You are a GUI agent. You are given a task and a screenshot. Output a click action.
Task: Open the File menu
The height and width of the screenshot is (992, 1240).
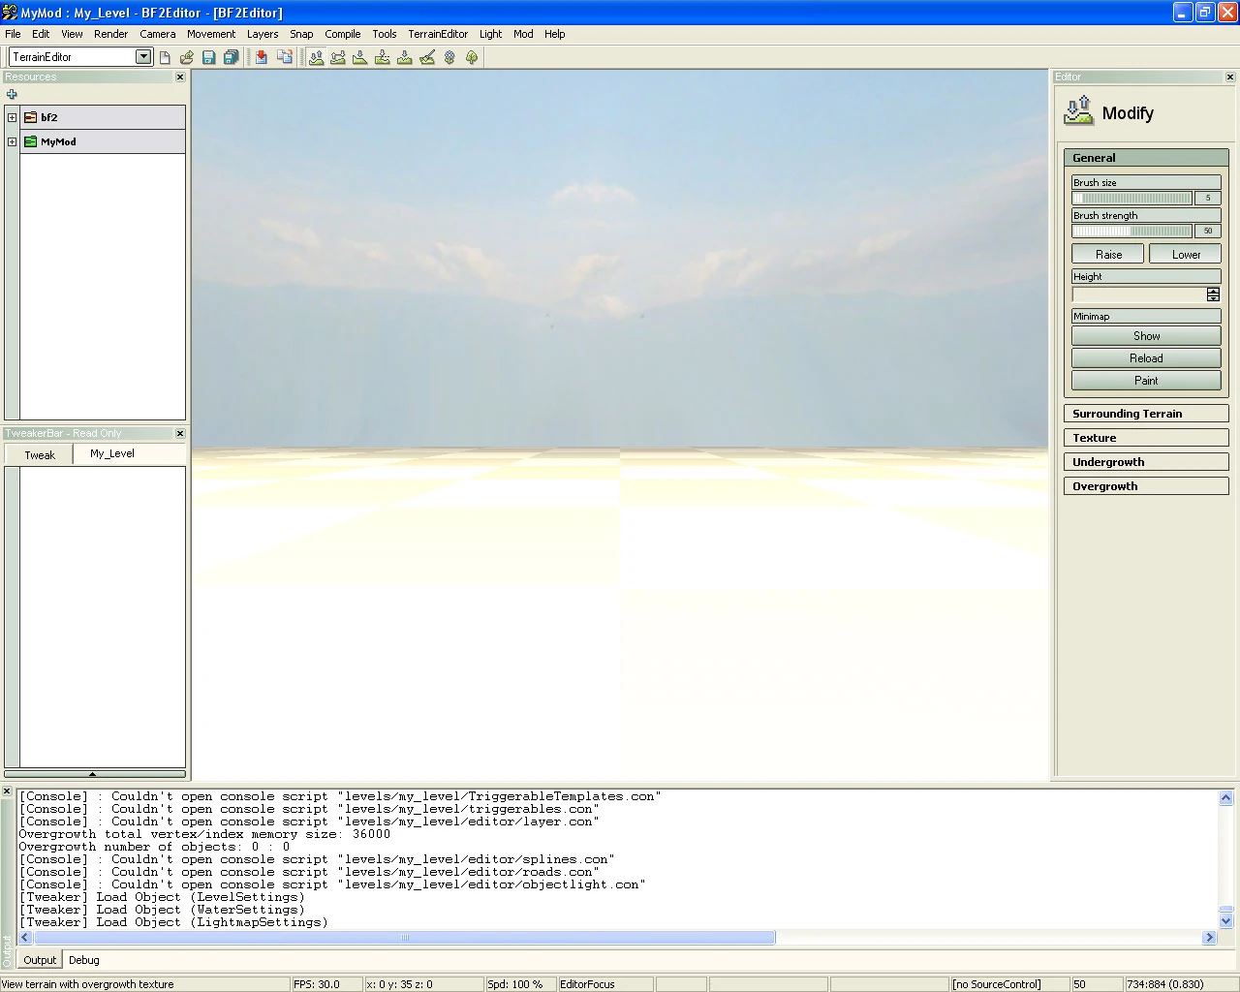(x=13, y=34)
